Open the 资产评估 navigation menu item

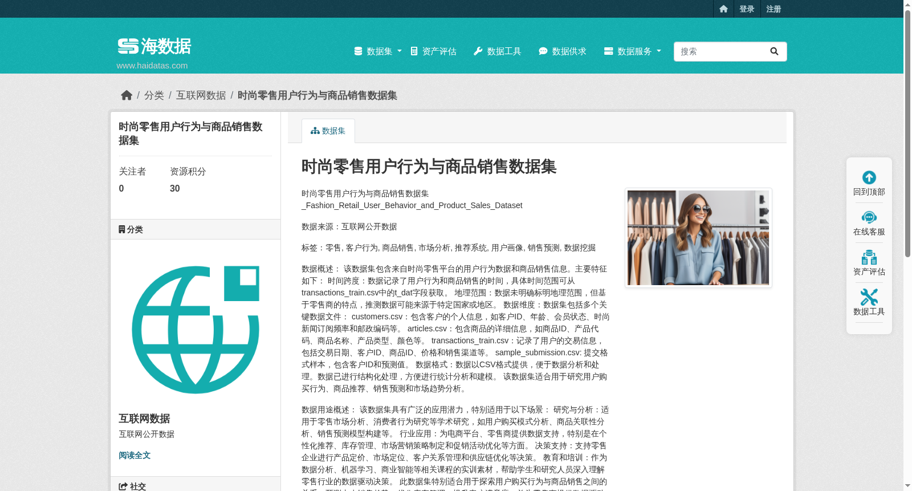pyautogui.click(x=433, y=51)
